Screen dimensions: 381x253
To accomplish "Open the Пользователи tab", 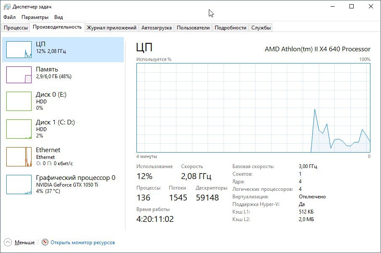I will click(x=193, y=28).
